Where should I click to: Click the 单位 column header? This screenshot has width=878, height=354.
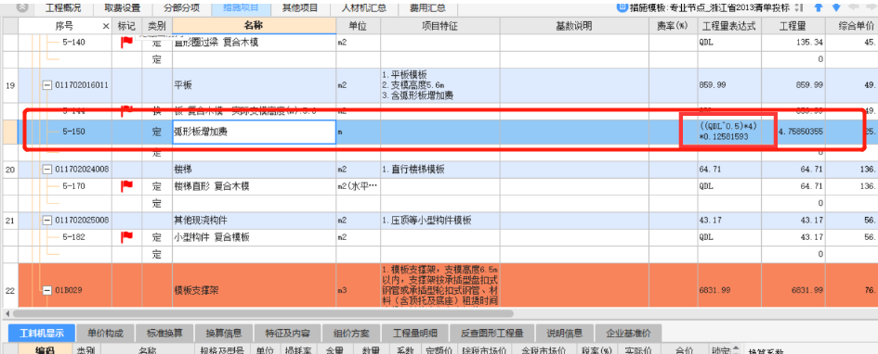[358, 26]
